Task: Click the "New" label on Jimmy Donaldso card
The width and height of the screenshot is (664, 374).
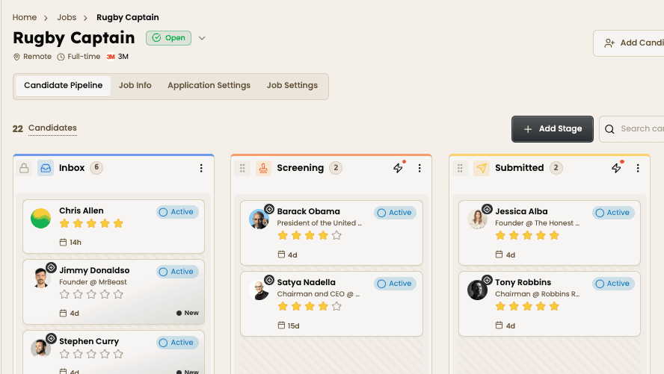Action: coord(188,313)
